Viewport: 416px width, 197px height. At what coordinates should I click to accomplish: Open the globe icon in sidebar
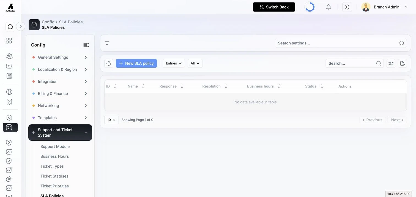coord(9,92)
